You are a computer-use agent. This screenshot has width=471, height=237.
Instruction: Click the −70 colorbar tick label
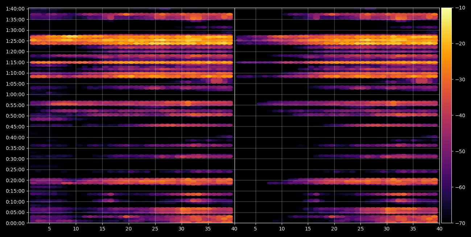460,223
